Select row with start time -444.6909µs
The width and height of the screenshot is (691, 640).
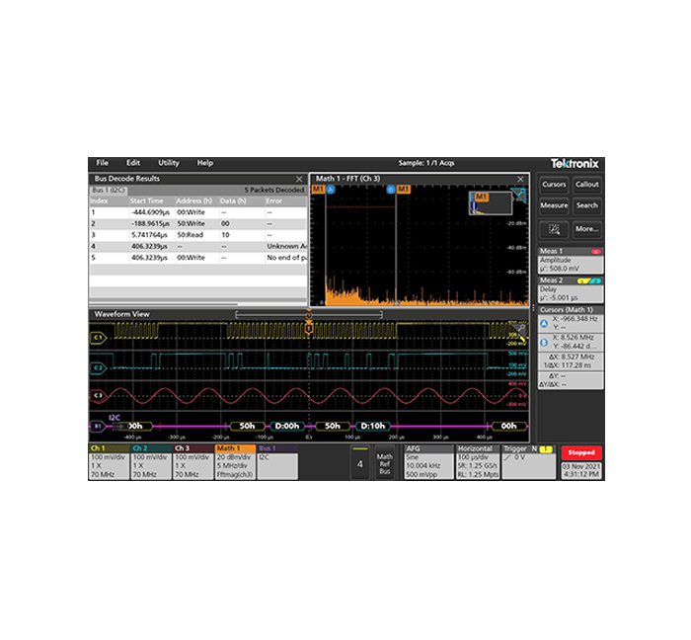coord(197,212)
